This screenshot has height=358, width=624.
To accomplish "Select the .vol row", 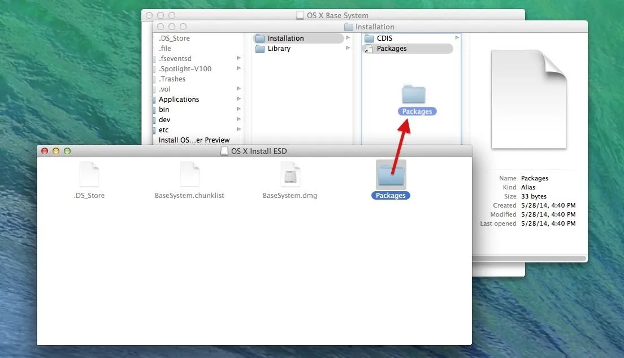I will pos(198,89).
